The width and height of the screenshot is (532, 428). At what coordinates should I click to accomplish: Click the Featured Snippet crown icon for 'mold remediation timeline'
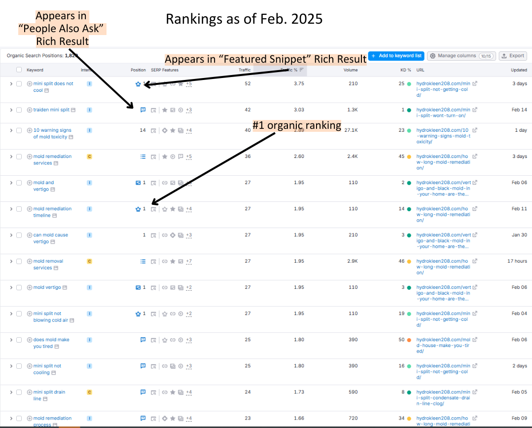tap(138, 209)
